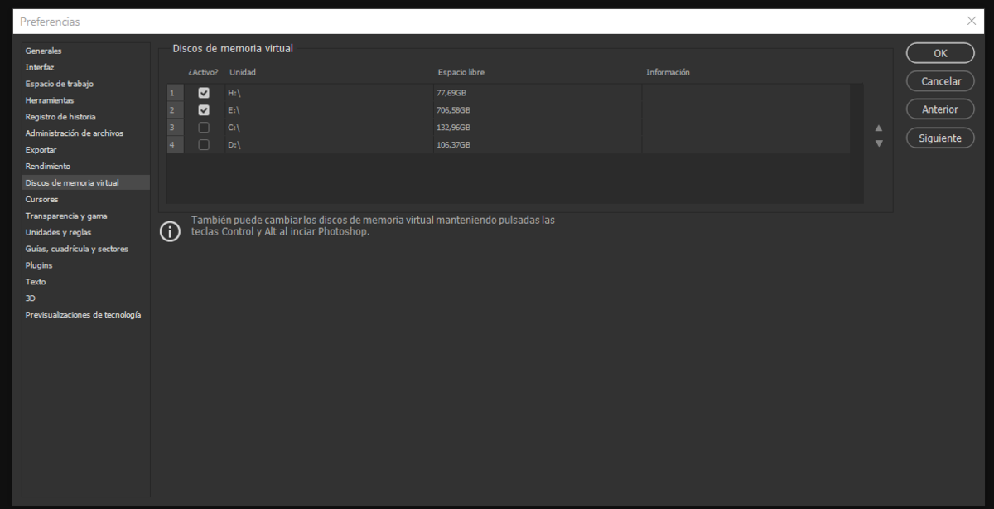This screenshot has height=509, width=994.
Task: Select the E:\ drive row
Action: 509,109
